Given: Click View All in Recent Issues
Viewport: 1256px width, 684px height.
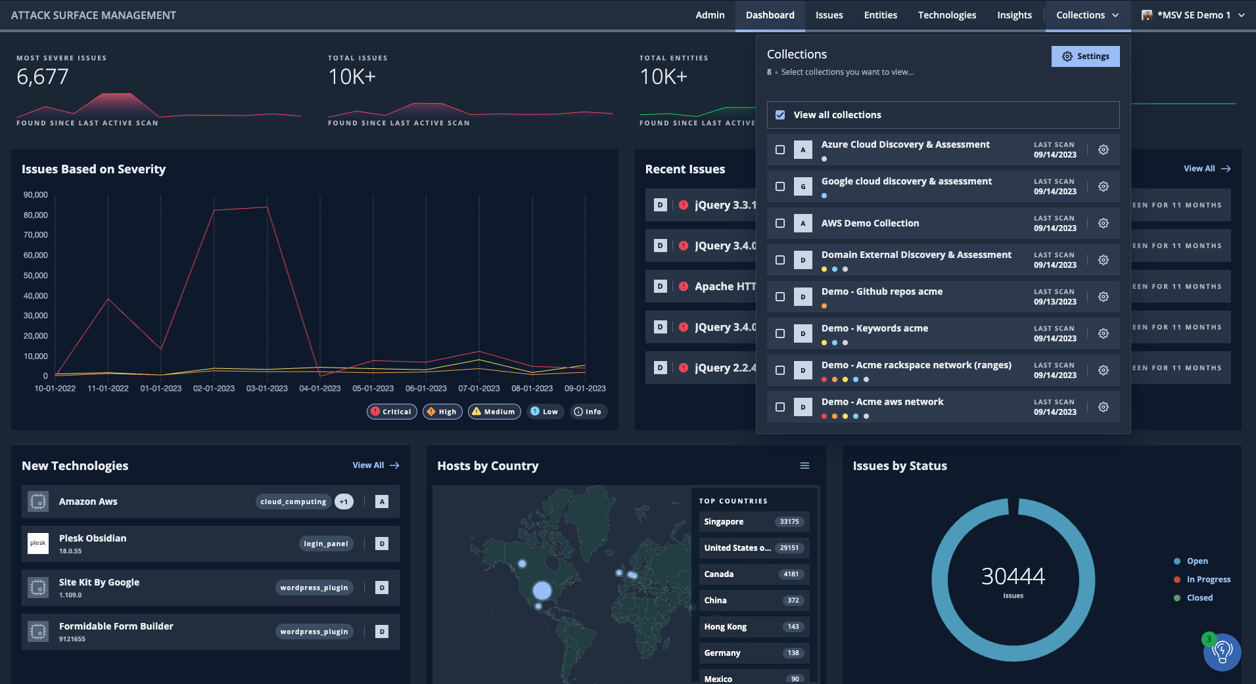Looking at the screenshot, I should [x=1207, y=169].
